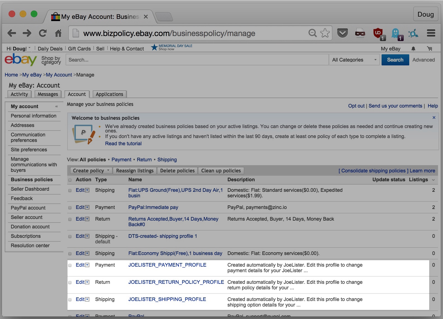Switch to the Messages tab
Image resolution: width=443 pixels, height=319 pixels.
pyautogui.click(x=48, y=94)
